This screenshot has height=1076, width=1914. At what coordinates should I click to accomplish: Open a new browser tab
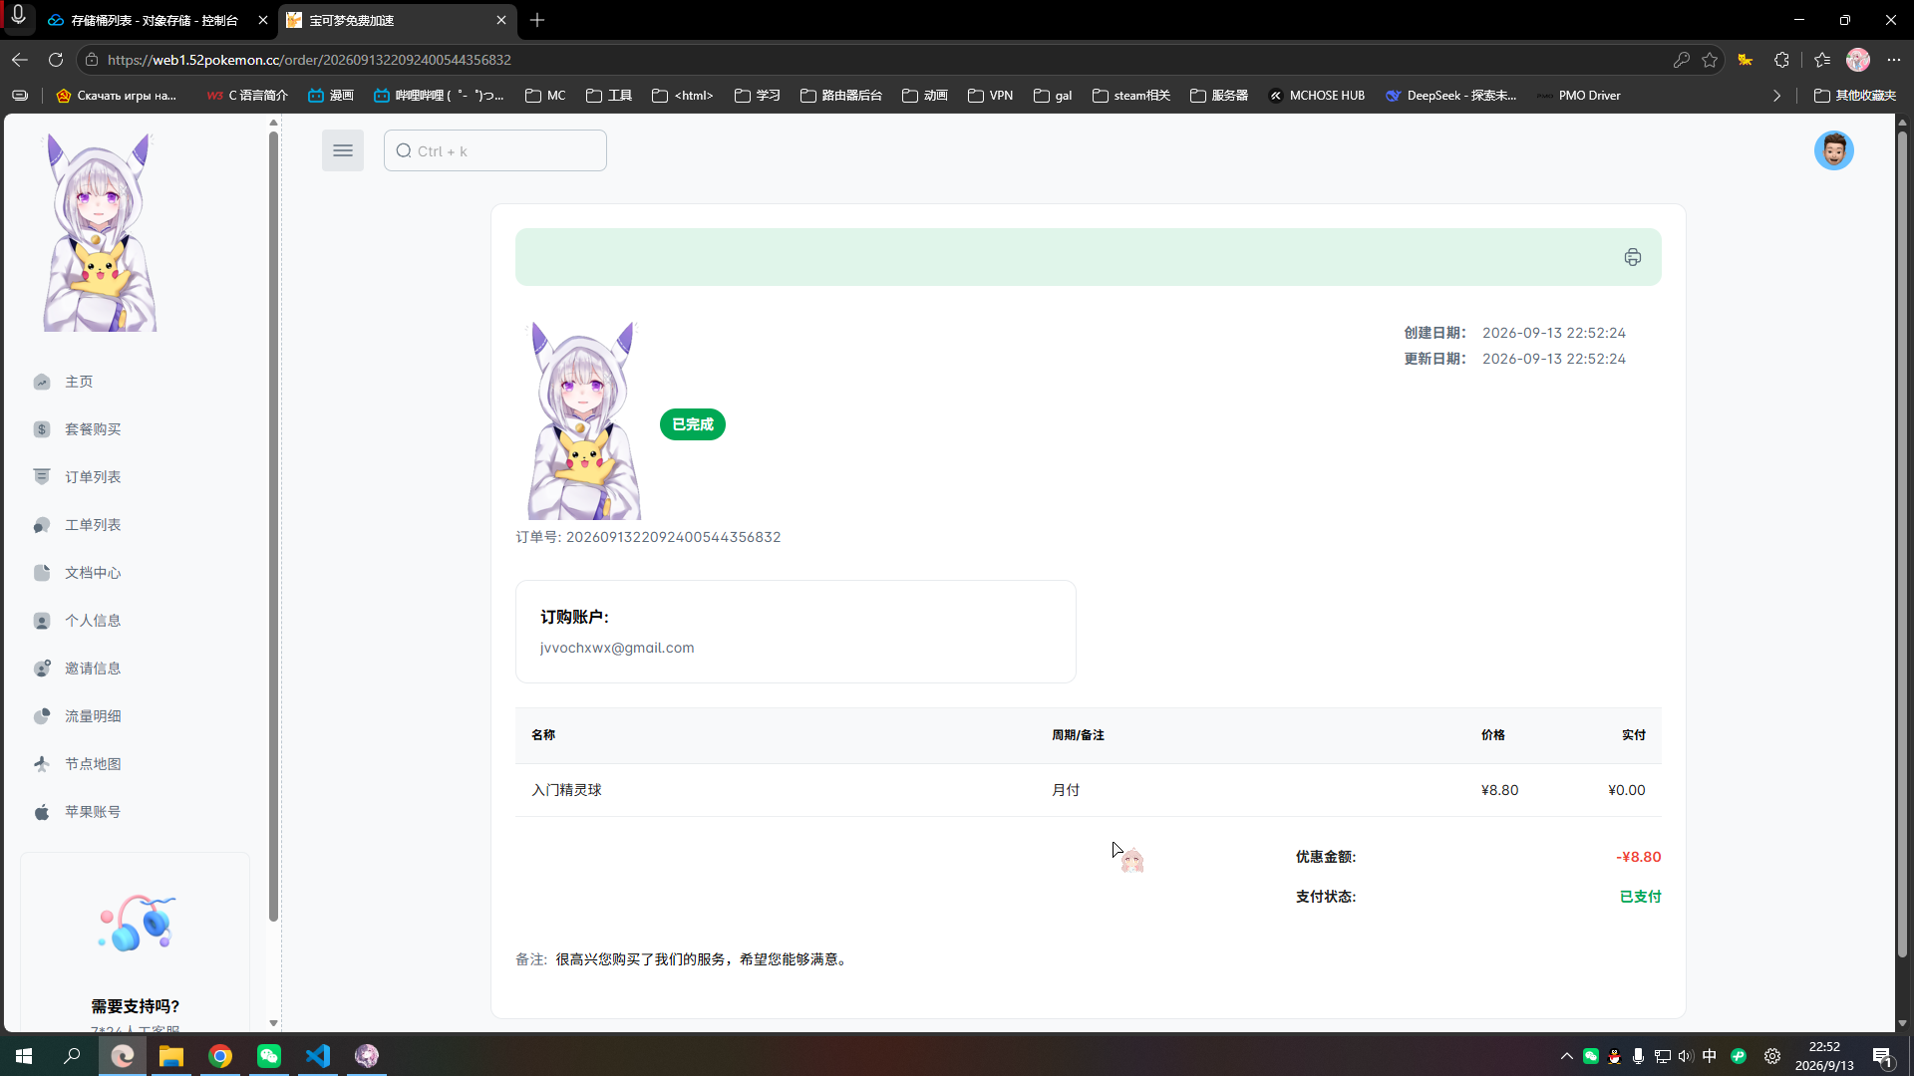[x=537, y=20]
